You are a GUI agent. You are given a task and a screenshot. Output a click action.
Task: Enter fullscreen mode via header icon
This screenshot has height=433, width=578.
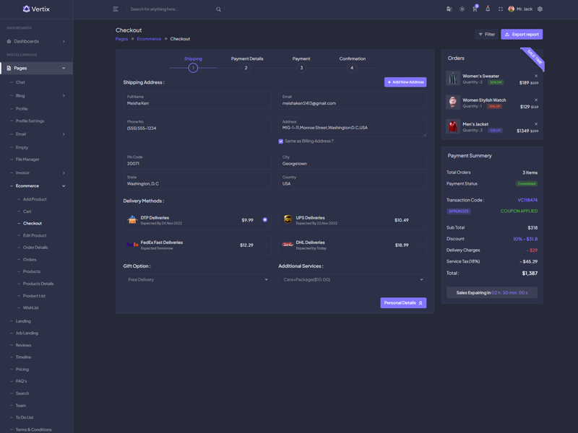pos(501,9)
